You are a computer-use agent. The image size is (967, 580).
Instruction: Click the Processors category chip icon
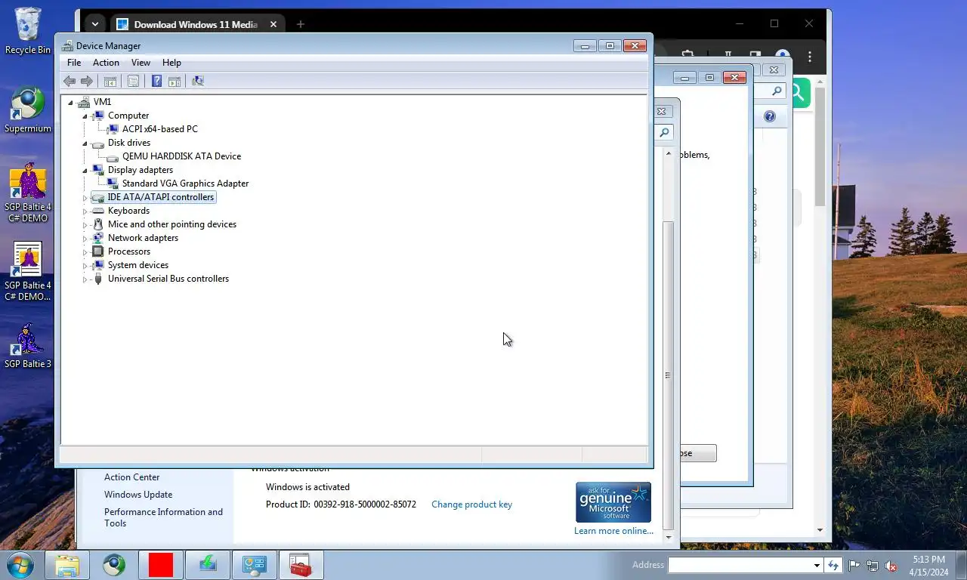(97, 251)
